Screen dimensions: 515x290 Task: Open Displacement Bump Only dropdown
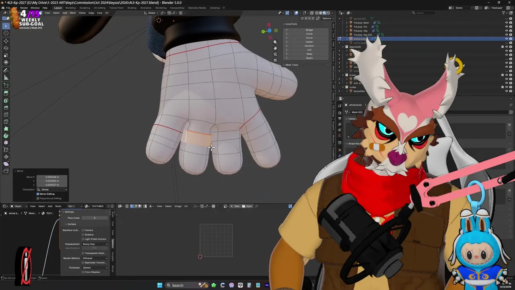(95, 244)
